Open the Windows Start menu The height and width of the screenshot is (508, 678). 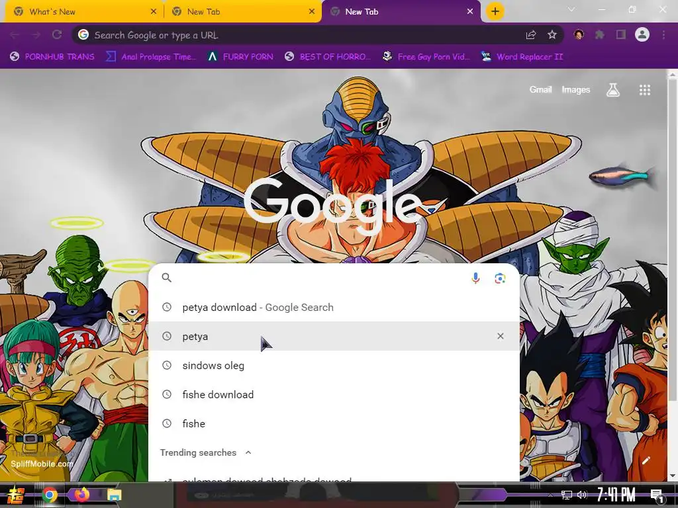15,495
